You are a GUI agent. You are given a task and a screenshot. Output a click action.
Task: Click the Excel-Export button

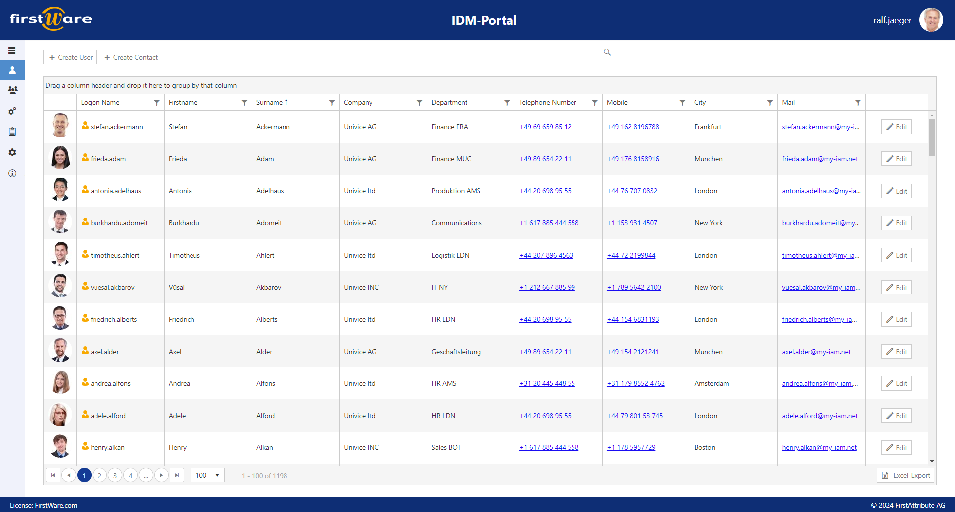[x=905, y=475]
